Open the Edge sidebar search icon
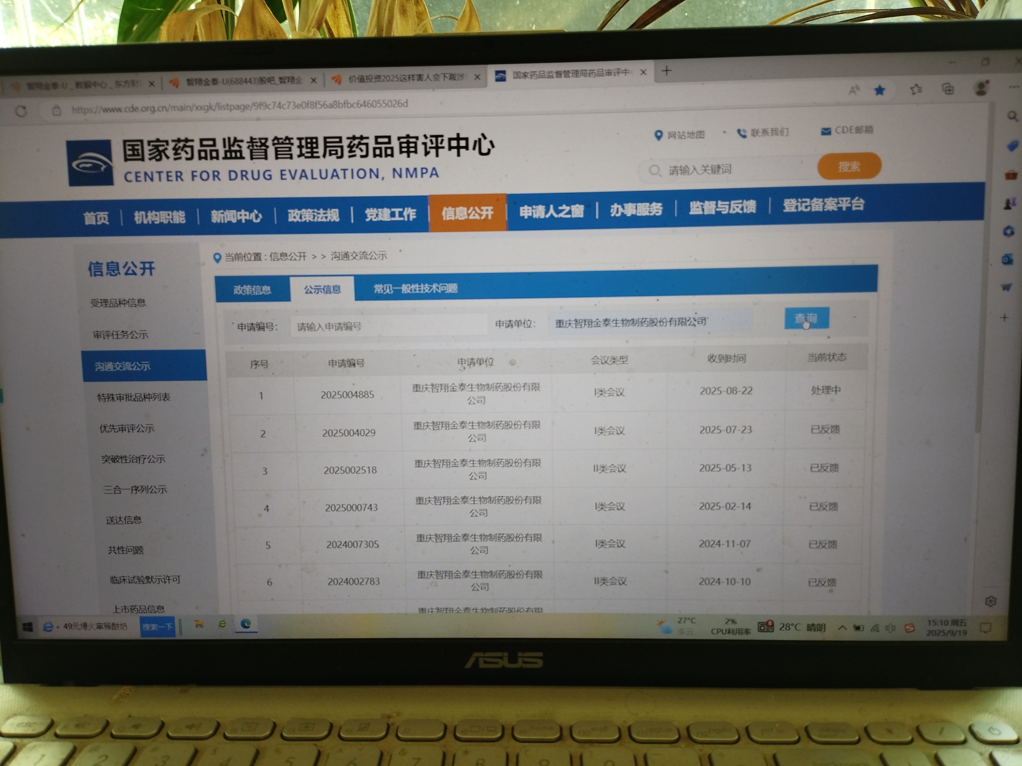The height and width of the screenshot is (766, 1022). coord(1012,116)
